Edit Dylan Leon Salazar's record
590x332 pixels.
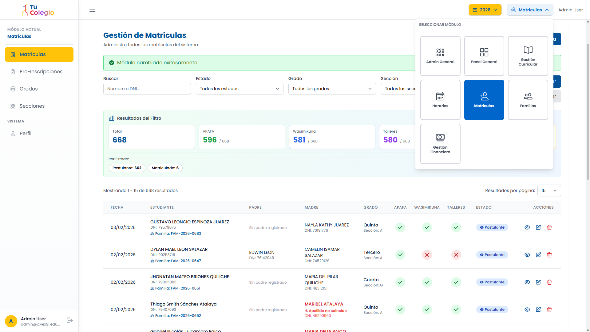pos(538,255)
